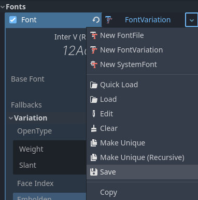This screenshot has height=200, width=198.
Task: Click the Slant property row
Action: (x=50, y=165)
